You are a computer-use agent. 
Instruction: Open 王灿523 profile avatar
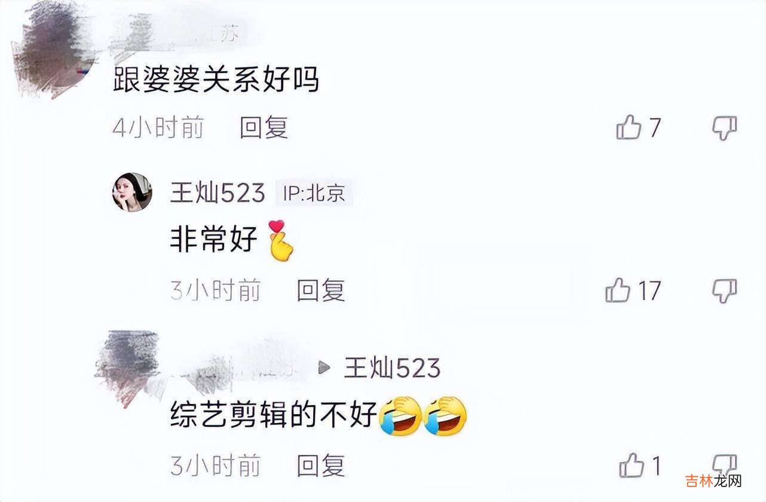(x=132, y=192)
